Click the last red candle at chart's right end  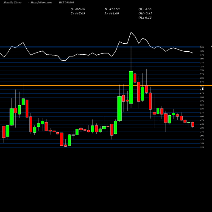click(193, 124)
